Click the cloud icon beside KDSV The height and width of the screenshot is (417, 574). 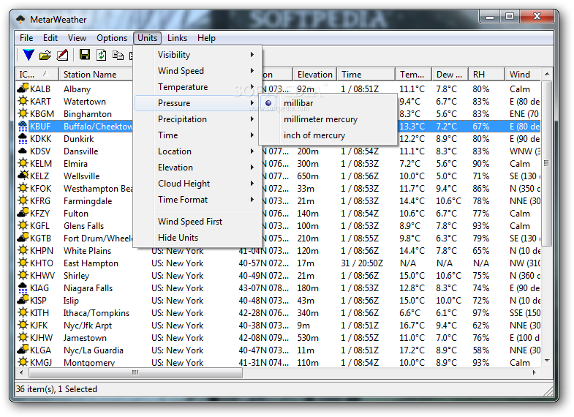[x=23, y=151]
